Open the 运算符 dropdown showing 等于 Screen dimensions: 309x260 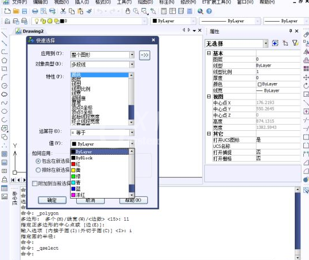point(132,133)
